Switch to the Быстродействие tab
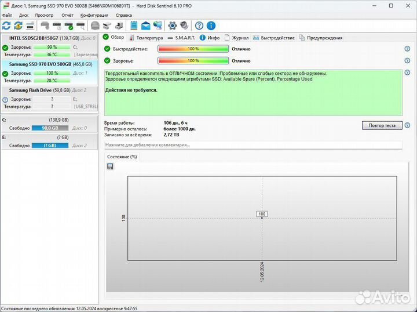Viewport: 417px width, 312px height. [x=273, y=38]
